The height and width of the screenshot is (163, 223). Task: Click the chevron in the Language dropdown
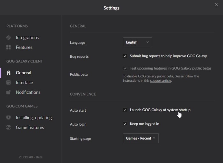[x=147, y=42]
